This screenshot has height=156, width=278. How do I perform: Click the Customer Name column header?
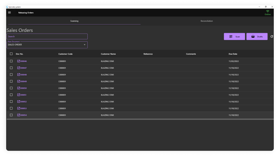coord(108,54)
